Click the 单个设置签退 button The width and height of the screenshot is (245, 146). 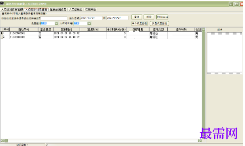(x=139, y=23)
